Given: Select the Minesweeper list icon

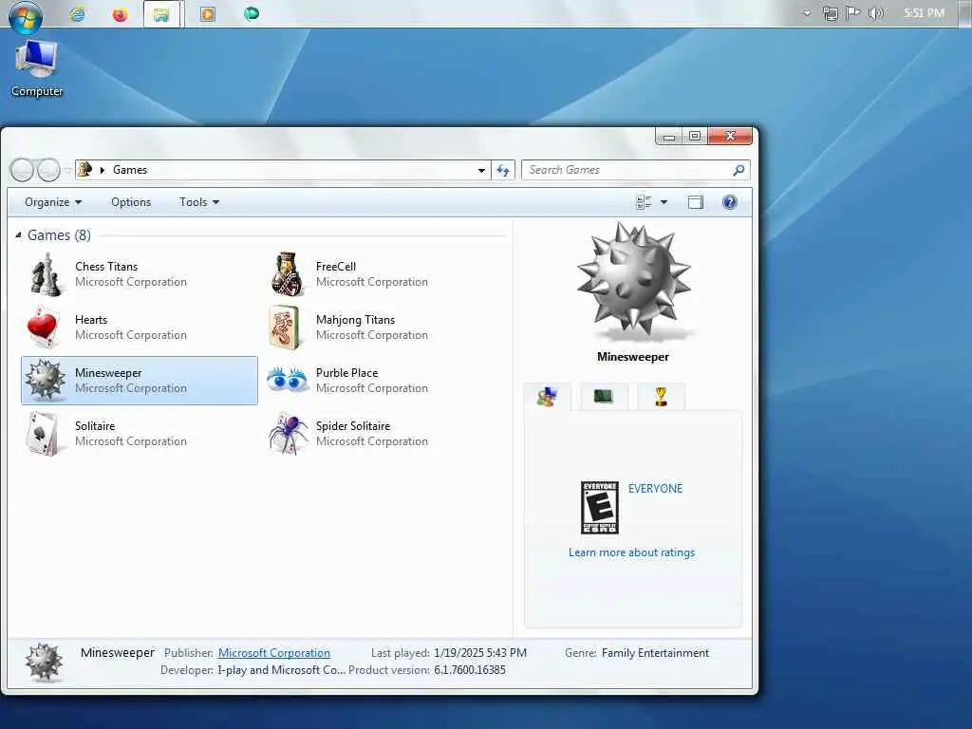Looking at the screenshot, I should (45, 380).
